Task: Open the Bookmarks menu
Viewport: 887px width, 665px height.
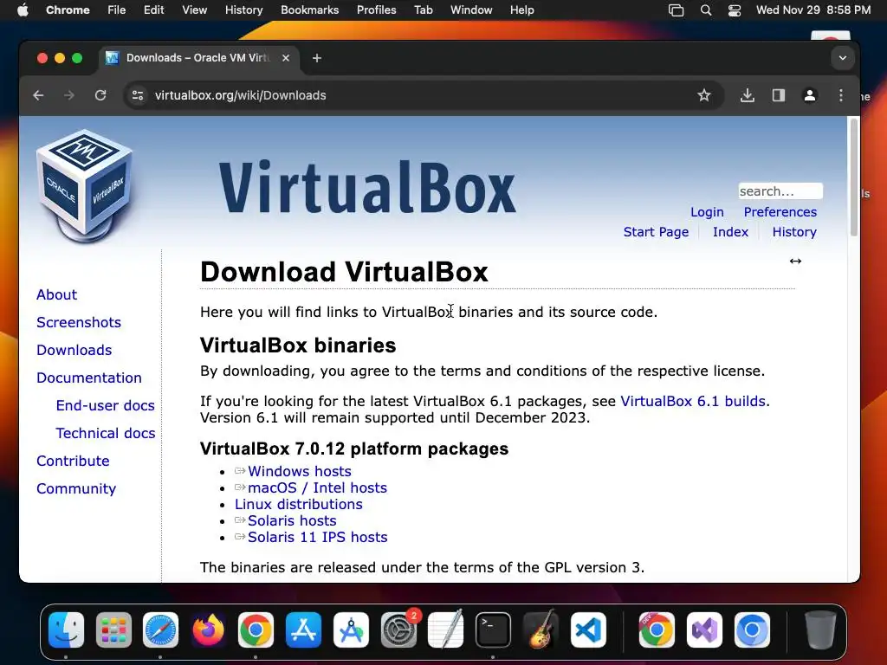Action: tap(309, 10)
